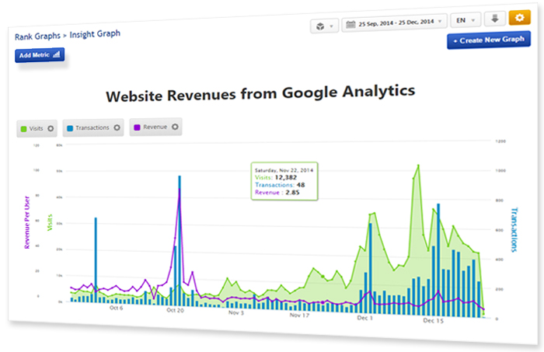The height and width of the screenshot is (352, 544).
Task: Click the Add Metric button
Action: pyautogui.click(x=40, y=55)
